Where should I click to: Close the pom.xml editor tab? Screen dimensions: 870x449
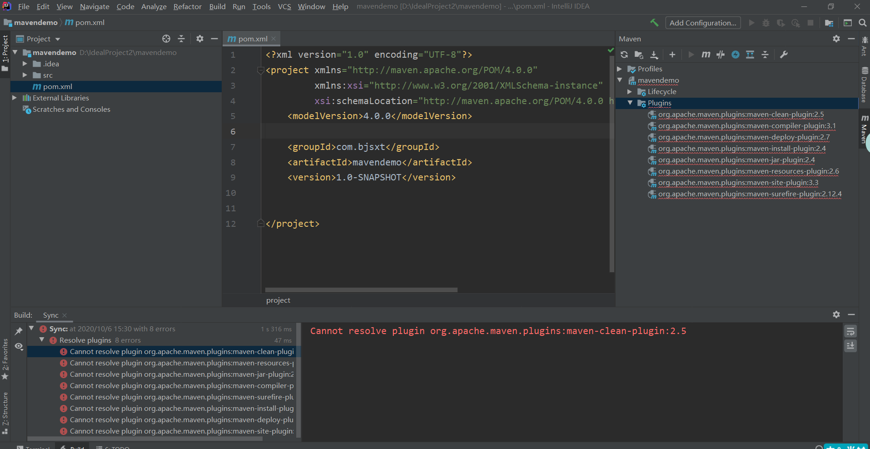click(273, 39)
